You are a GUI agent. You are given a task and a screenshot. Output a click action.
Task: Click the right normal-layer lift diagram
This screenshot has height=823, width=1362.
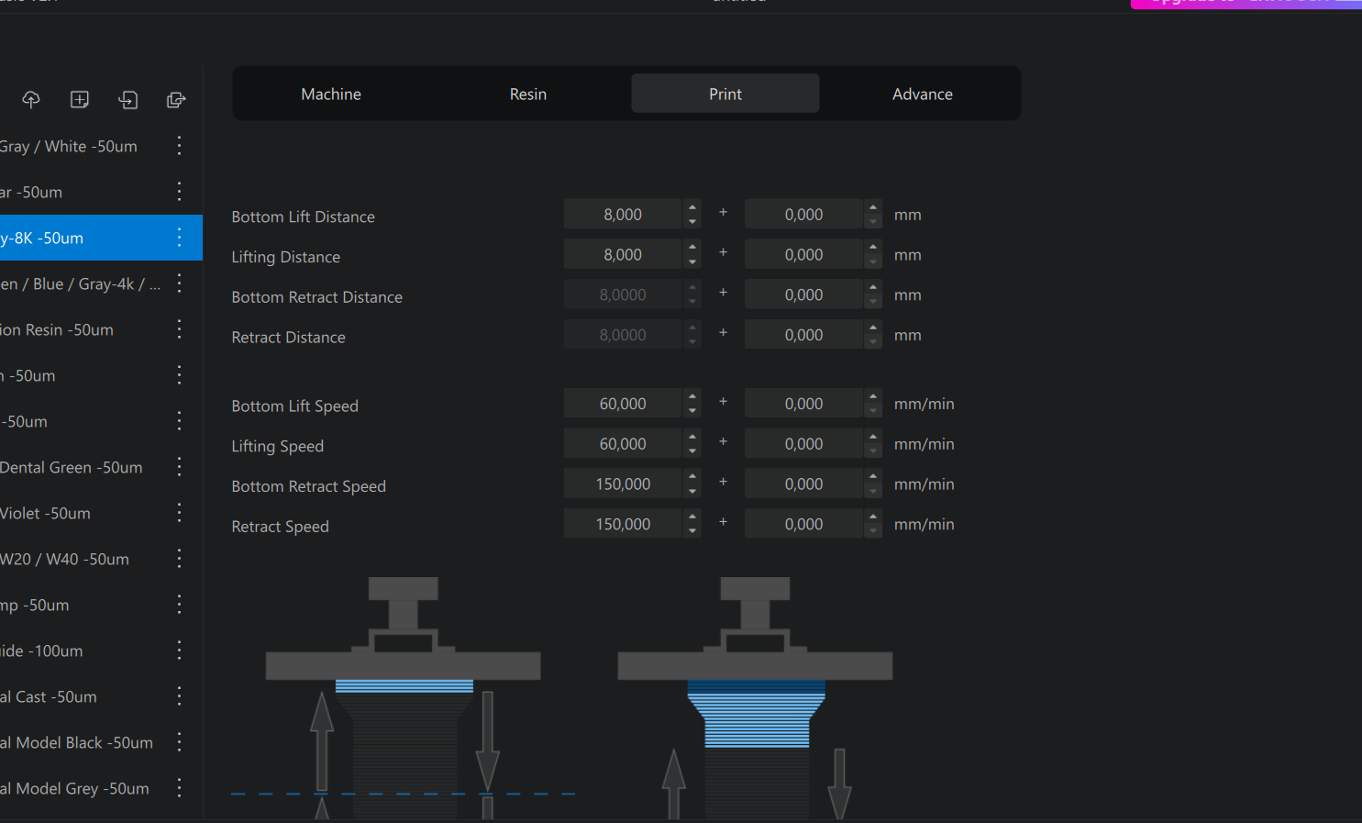755,698
